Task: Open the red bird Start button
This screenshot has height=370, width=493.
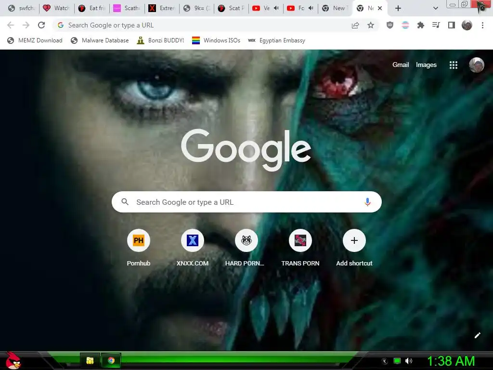Action: coord(13,360)
